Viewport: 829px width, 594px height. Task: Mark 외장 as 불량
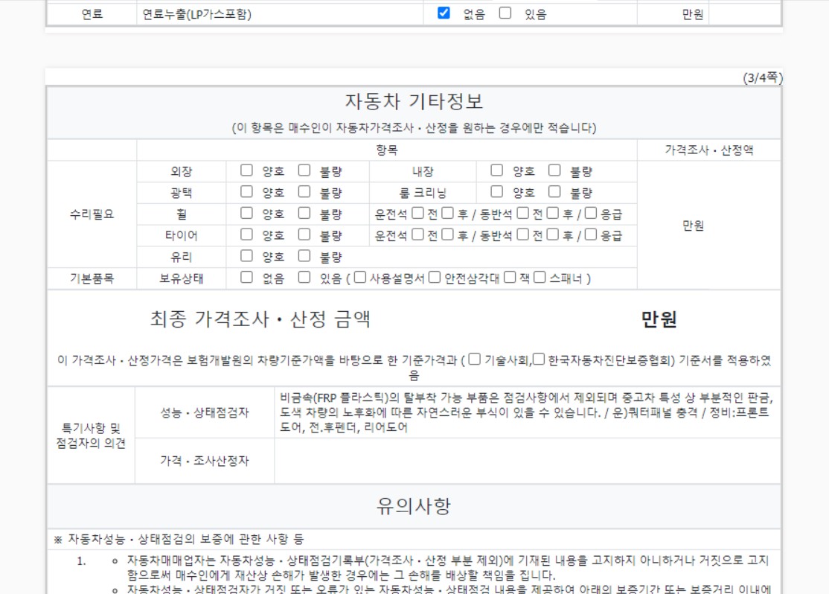coord(304,170)
